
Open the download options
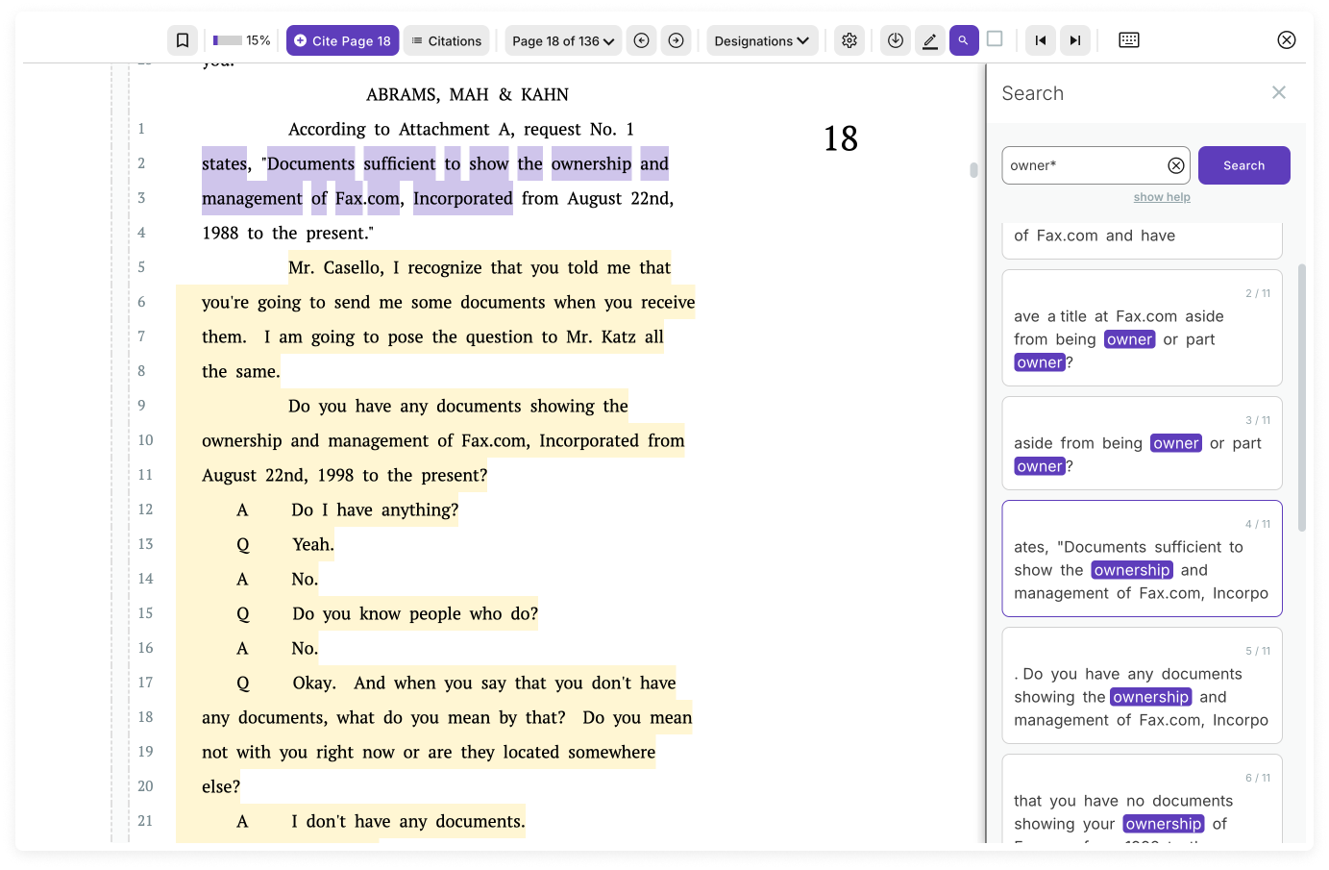pos(895,39)
